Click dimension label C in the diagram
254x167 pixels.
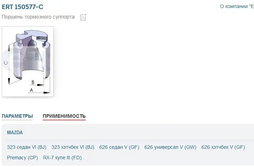[x=6, y=63]
